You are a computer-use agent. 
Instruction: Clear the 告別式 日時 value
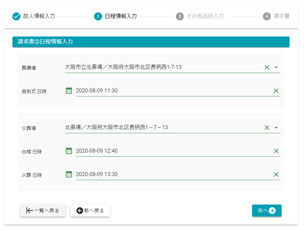click(x=276, y=91)
